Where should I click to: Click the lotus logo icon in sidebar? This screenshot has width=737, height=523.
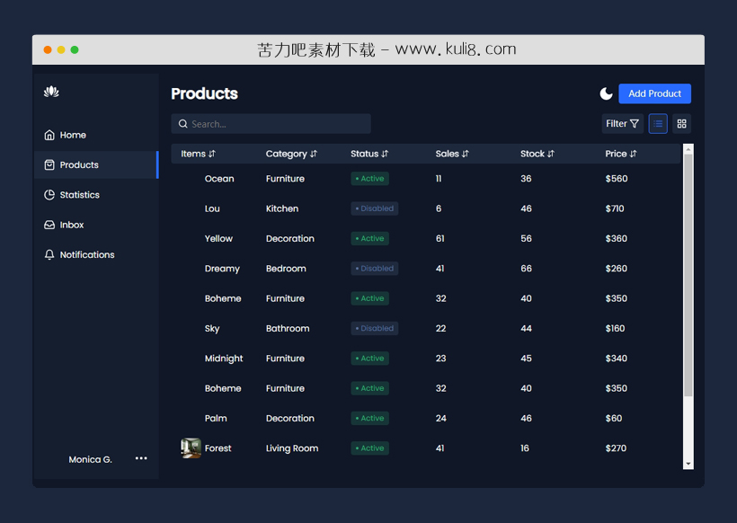(x=51, y=92)
